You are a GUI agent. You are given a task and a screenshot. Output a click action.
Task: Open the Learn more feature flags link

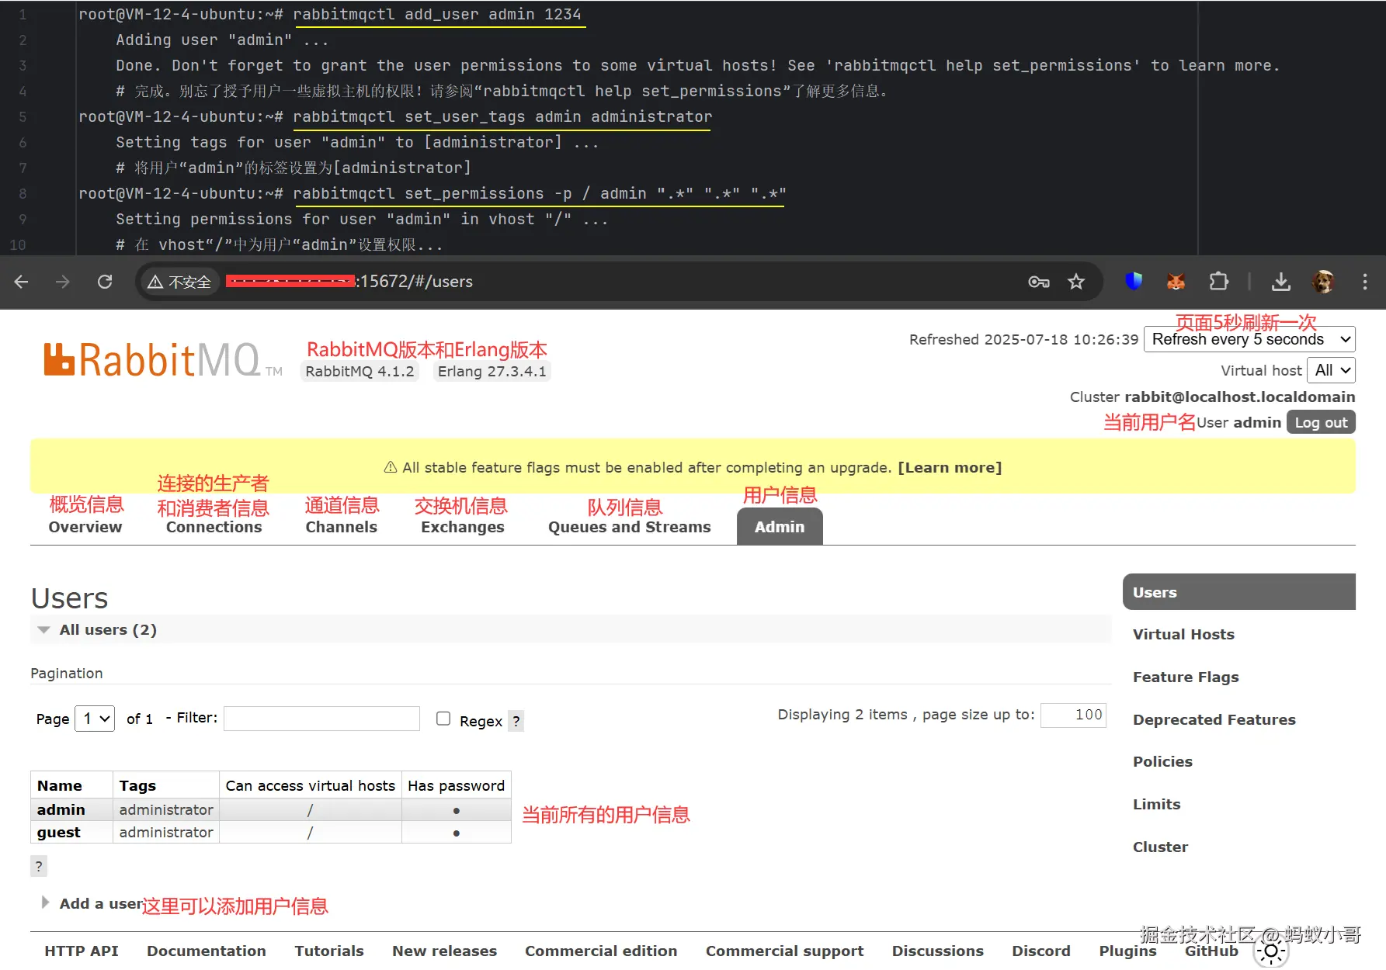click(x=950, y=467)
